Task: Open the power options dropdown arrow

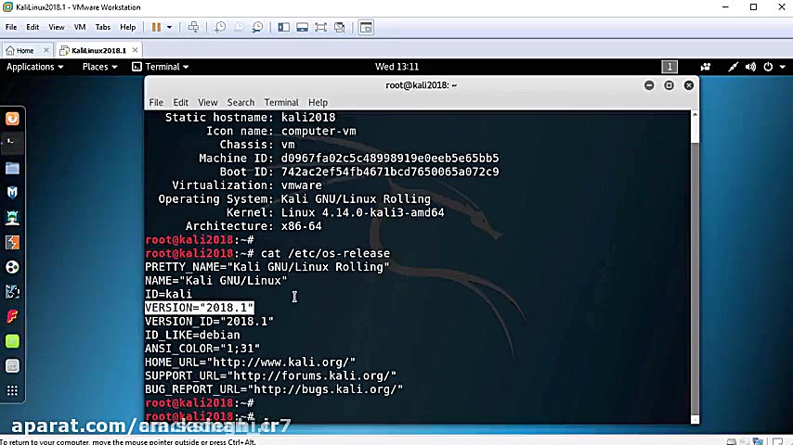Action: coord(169,27)
